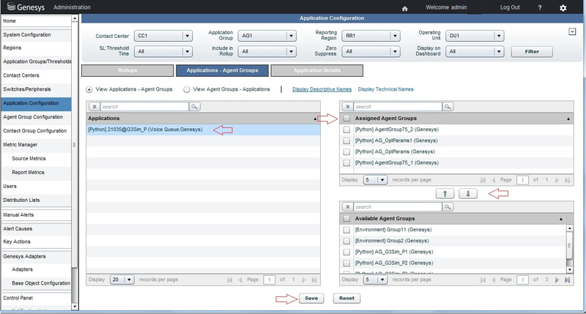
Task: Jump to last page of Available Agent Groups
Action: point(567,280)
